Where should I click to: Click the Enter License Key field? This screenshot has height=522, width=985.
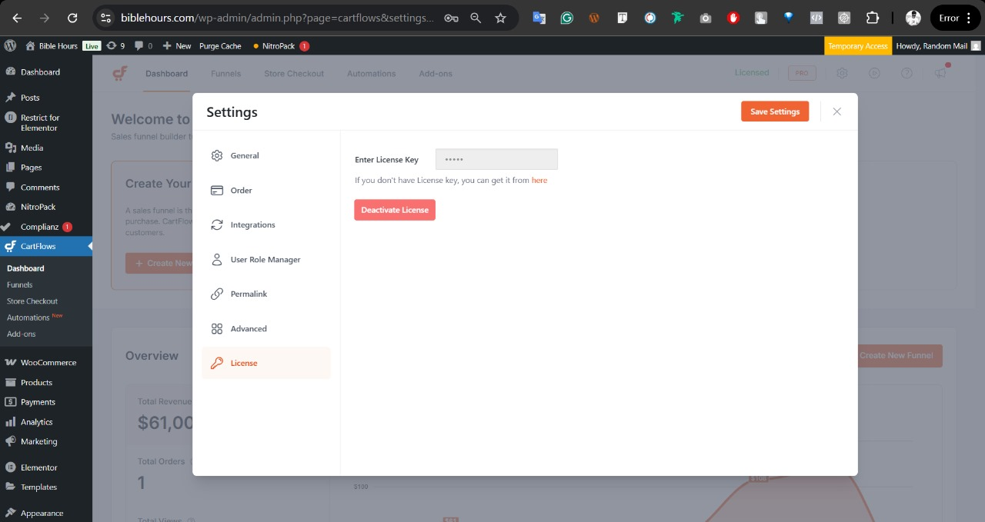coord(496,159)
